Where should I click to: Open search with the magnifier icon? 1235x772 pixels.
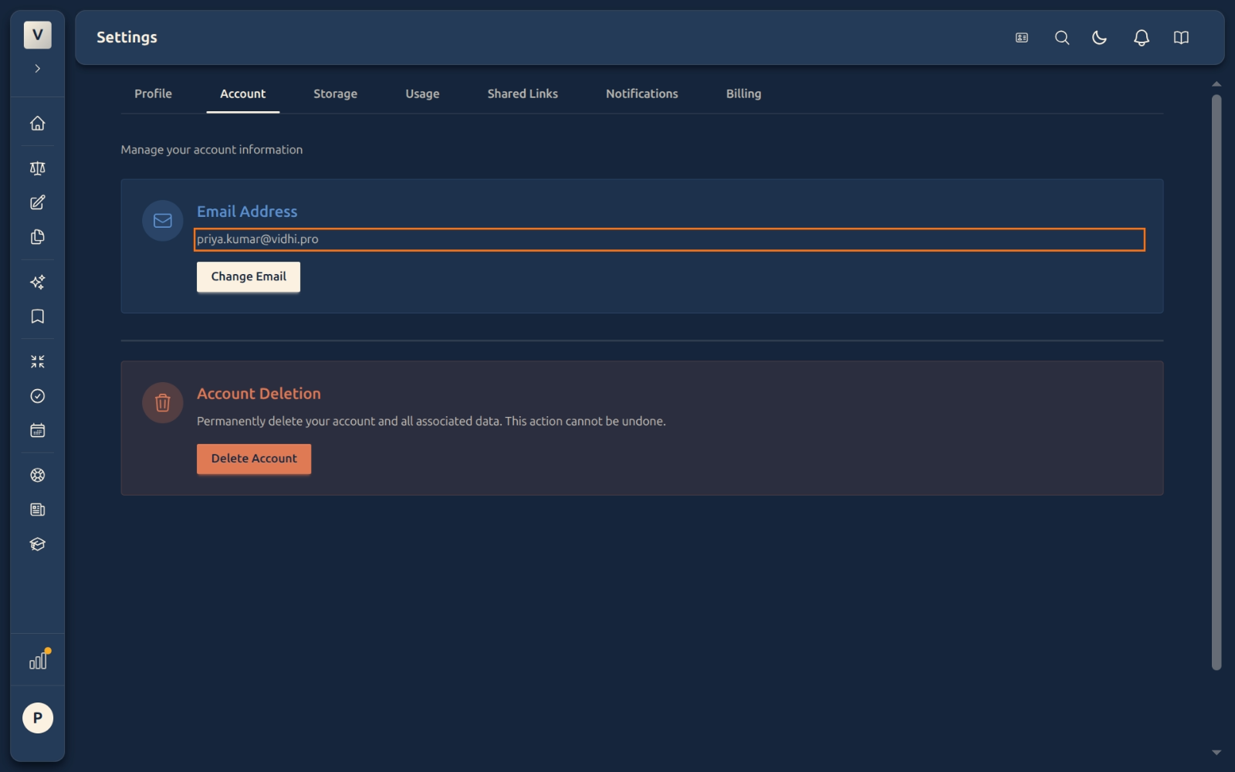pos(1062,37)
